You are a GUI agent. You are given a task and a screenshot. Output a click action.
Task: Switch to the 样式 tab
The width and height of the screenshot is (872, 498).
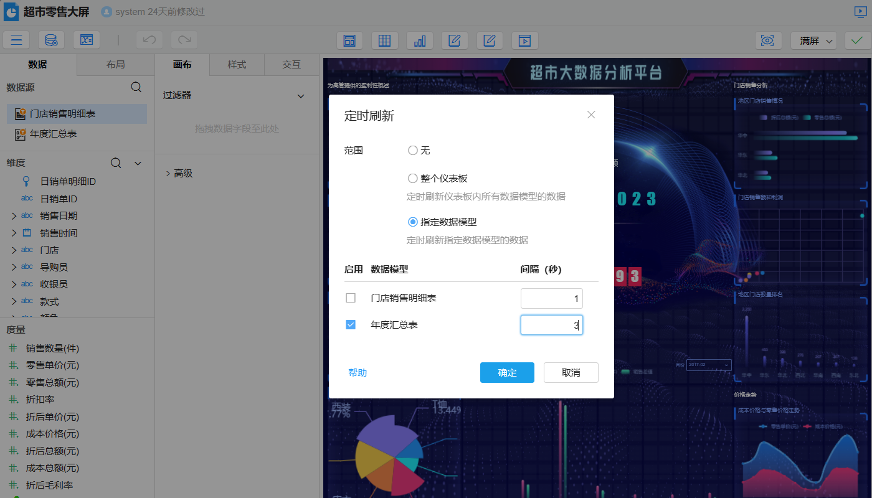(237, 64)
